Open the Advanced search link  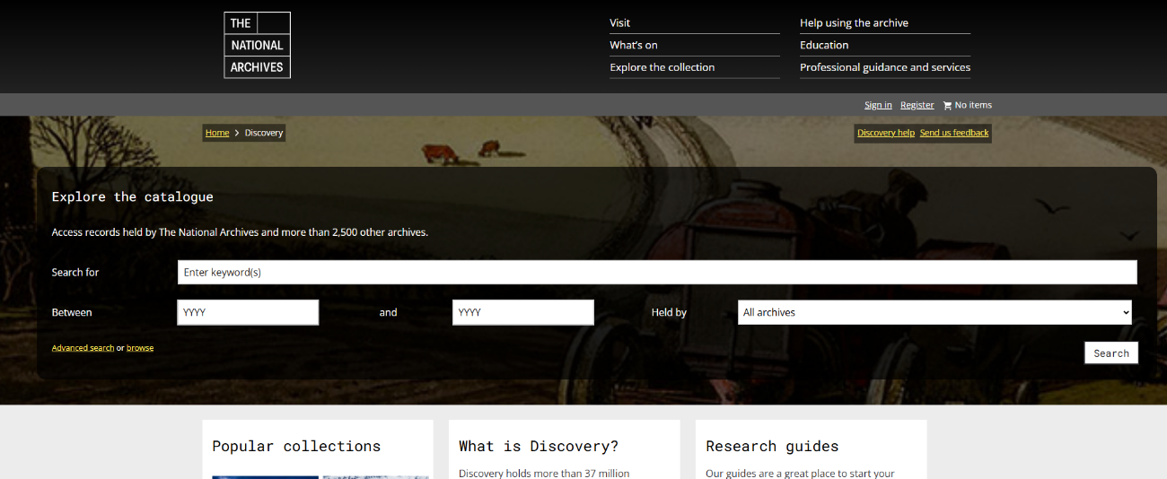pyautogui.click(x=83, y=348)
